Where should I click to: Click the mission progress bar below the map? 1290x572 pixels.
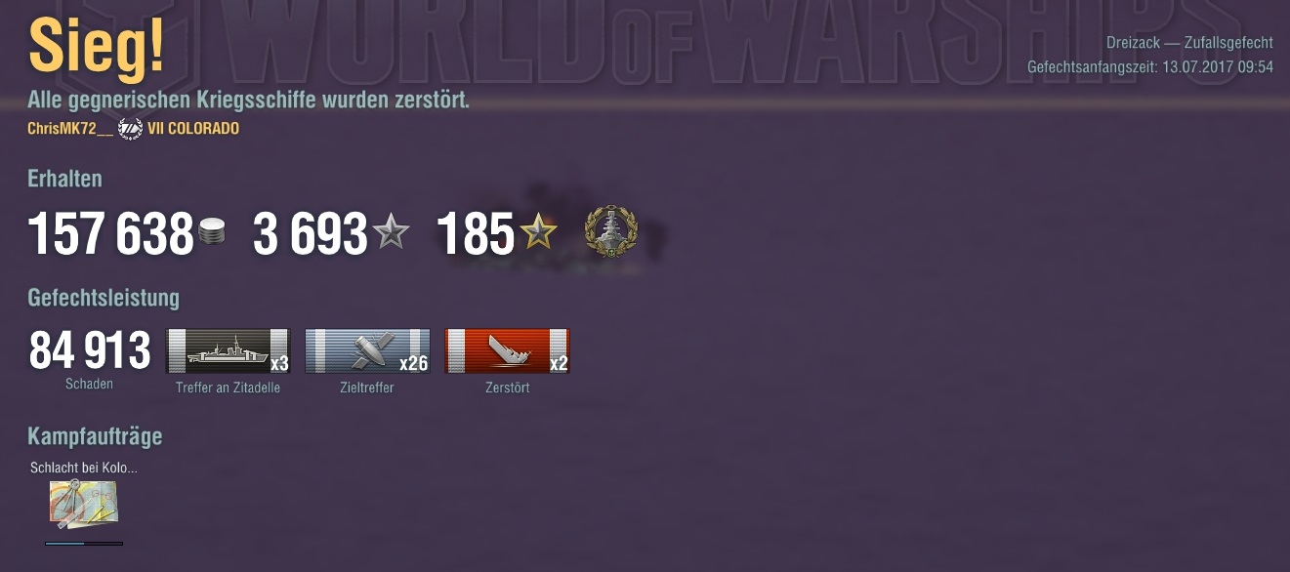pyautogui.click(x=84, y=544)
